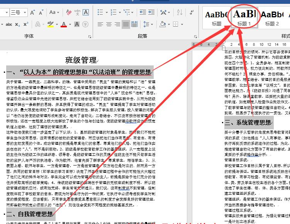This screenshot has width=290, height=224.
Task: Click the Line Spacing icon
Action: [x=146, y=24]
